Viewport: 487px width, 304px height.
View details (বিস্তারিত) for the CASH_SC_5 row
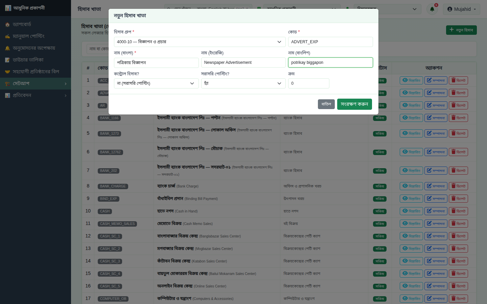[x=412, y=286]
